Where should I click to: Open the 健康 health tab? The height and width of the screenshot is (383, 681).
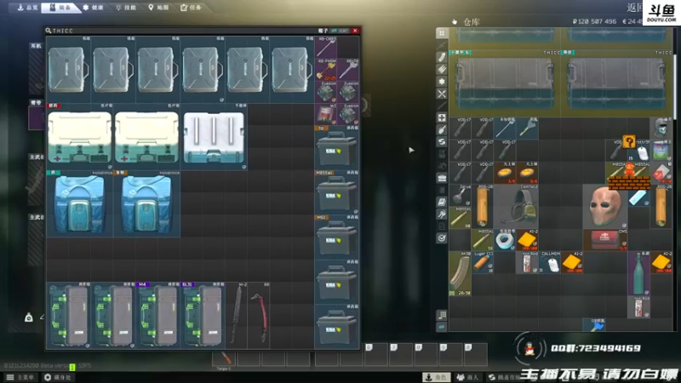[94, 8]
